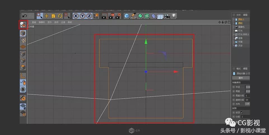Toggle the coordinate system icon
The width and height of the screenshot is (269, 135).
click(96, 16)
